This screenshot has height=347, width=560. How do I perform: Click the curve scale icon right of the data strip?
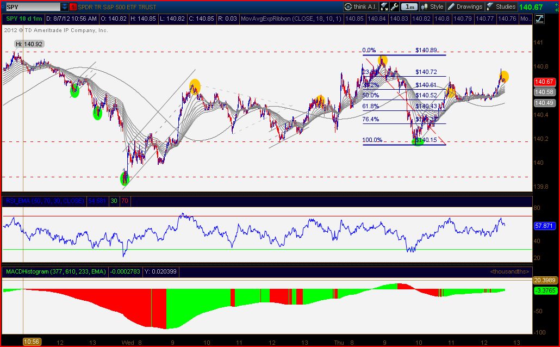tap(539, 19)
